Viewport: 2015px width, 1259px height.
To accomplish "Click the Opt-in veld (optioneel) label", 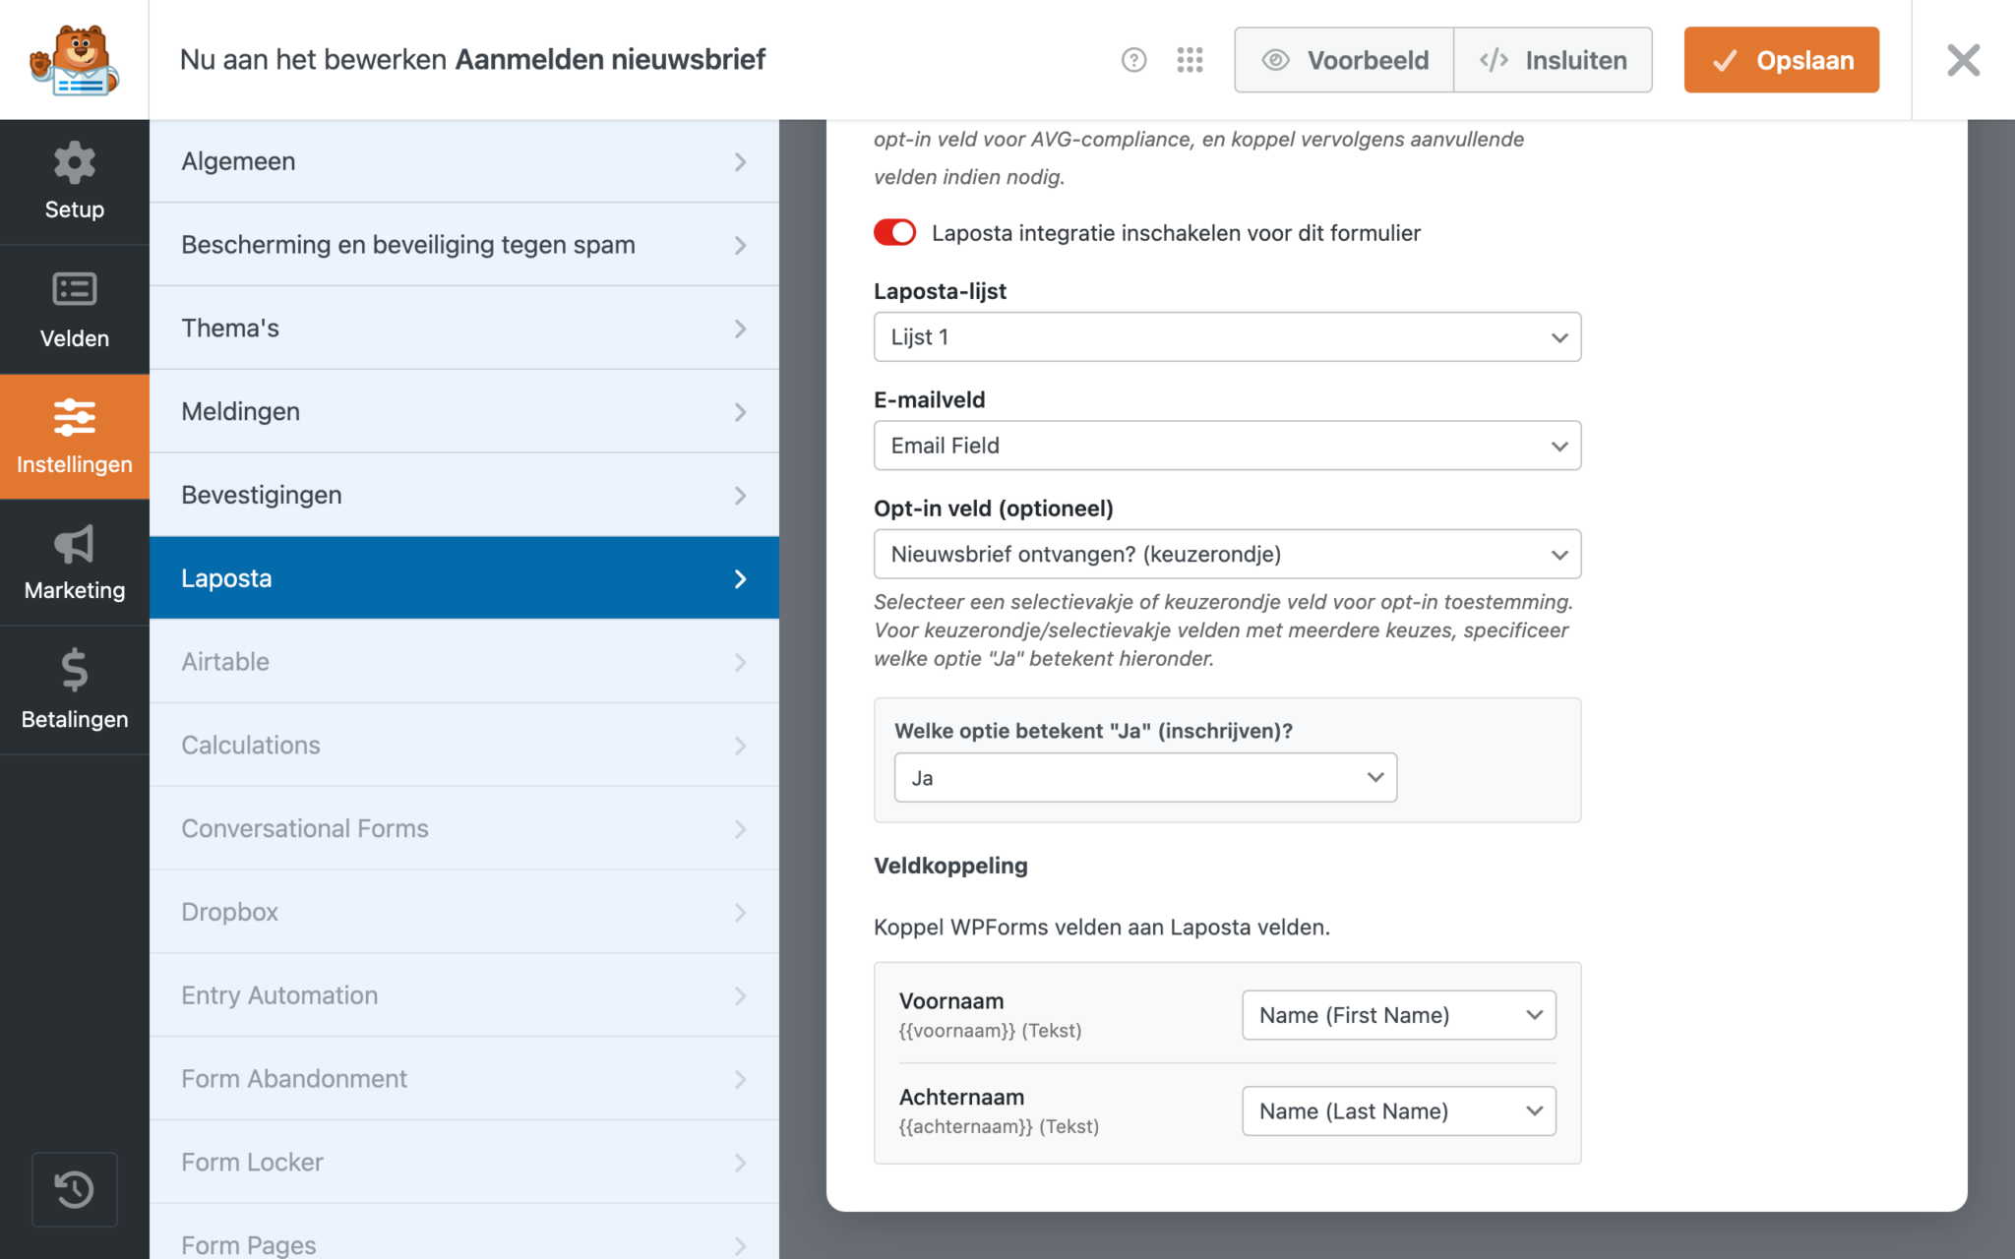I will click(x=994, y=509).
